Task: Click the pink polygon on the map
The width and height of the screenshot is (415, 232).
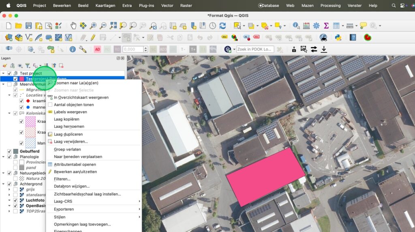Action: [x=265, y=177]
